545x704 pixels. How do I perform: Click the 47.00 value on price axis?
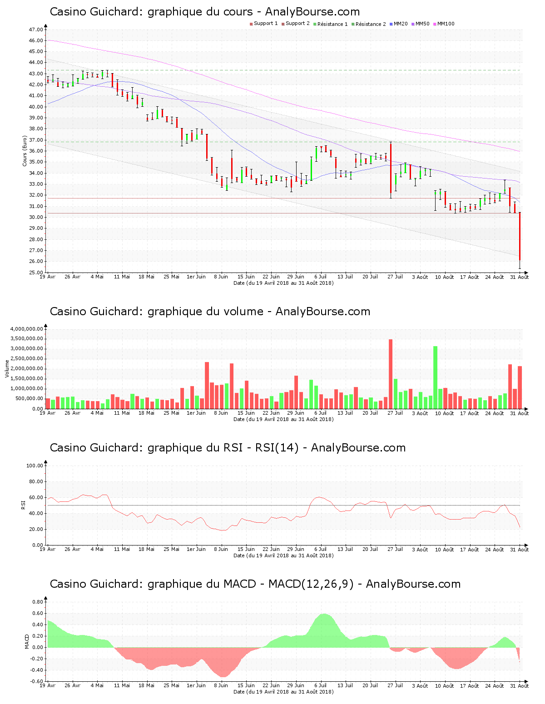click(36, 30)
